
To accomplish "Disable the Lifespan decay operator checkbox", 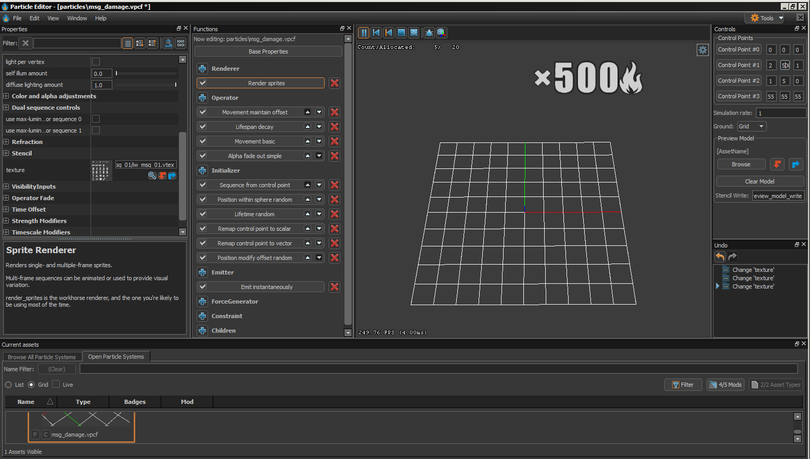I will (x=203, y=127).
